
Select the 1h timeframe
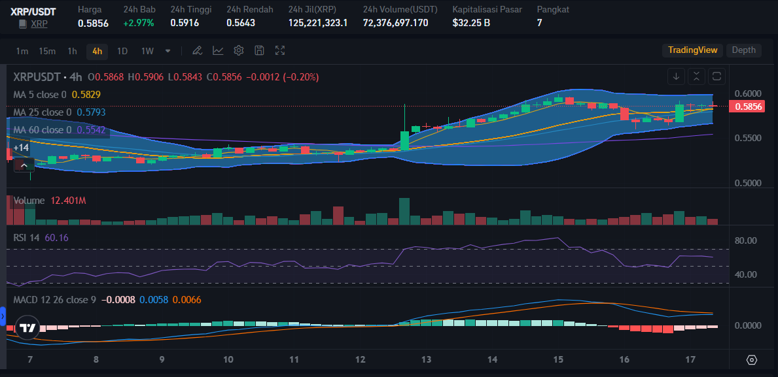(x=73, y=50)
